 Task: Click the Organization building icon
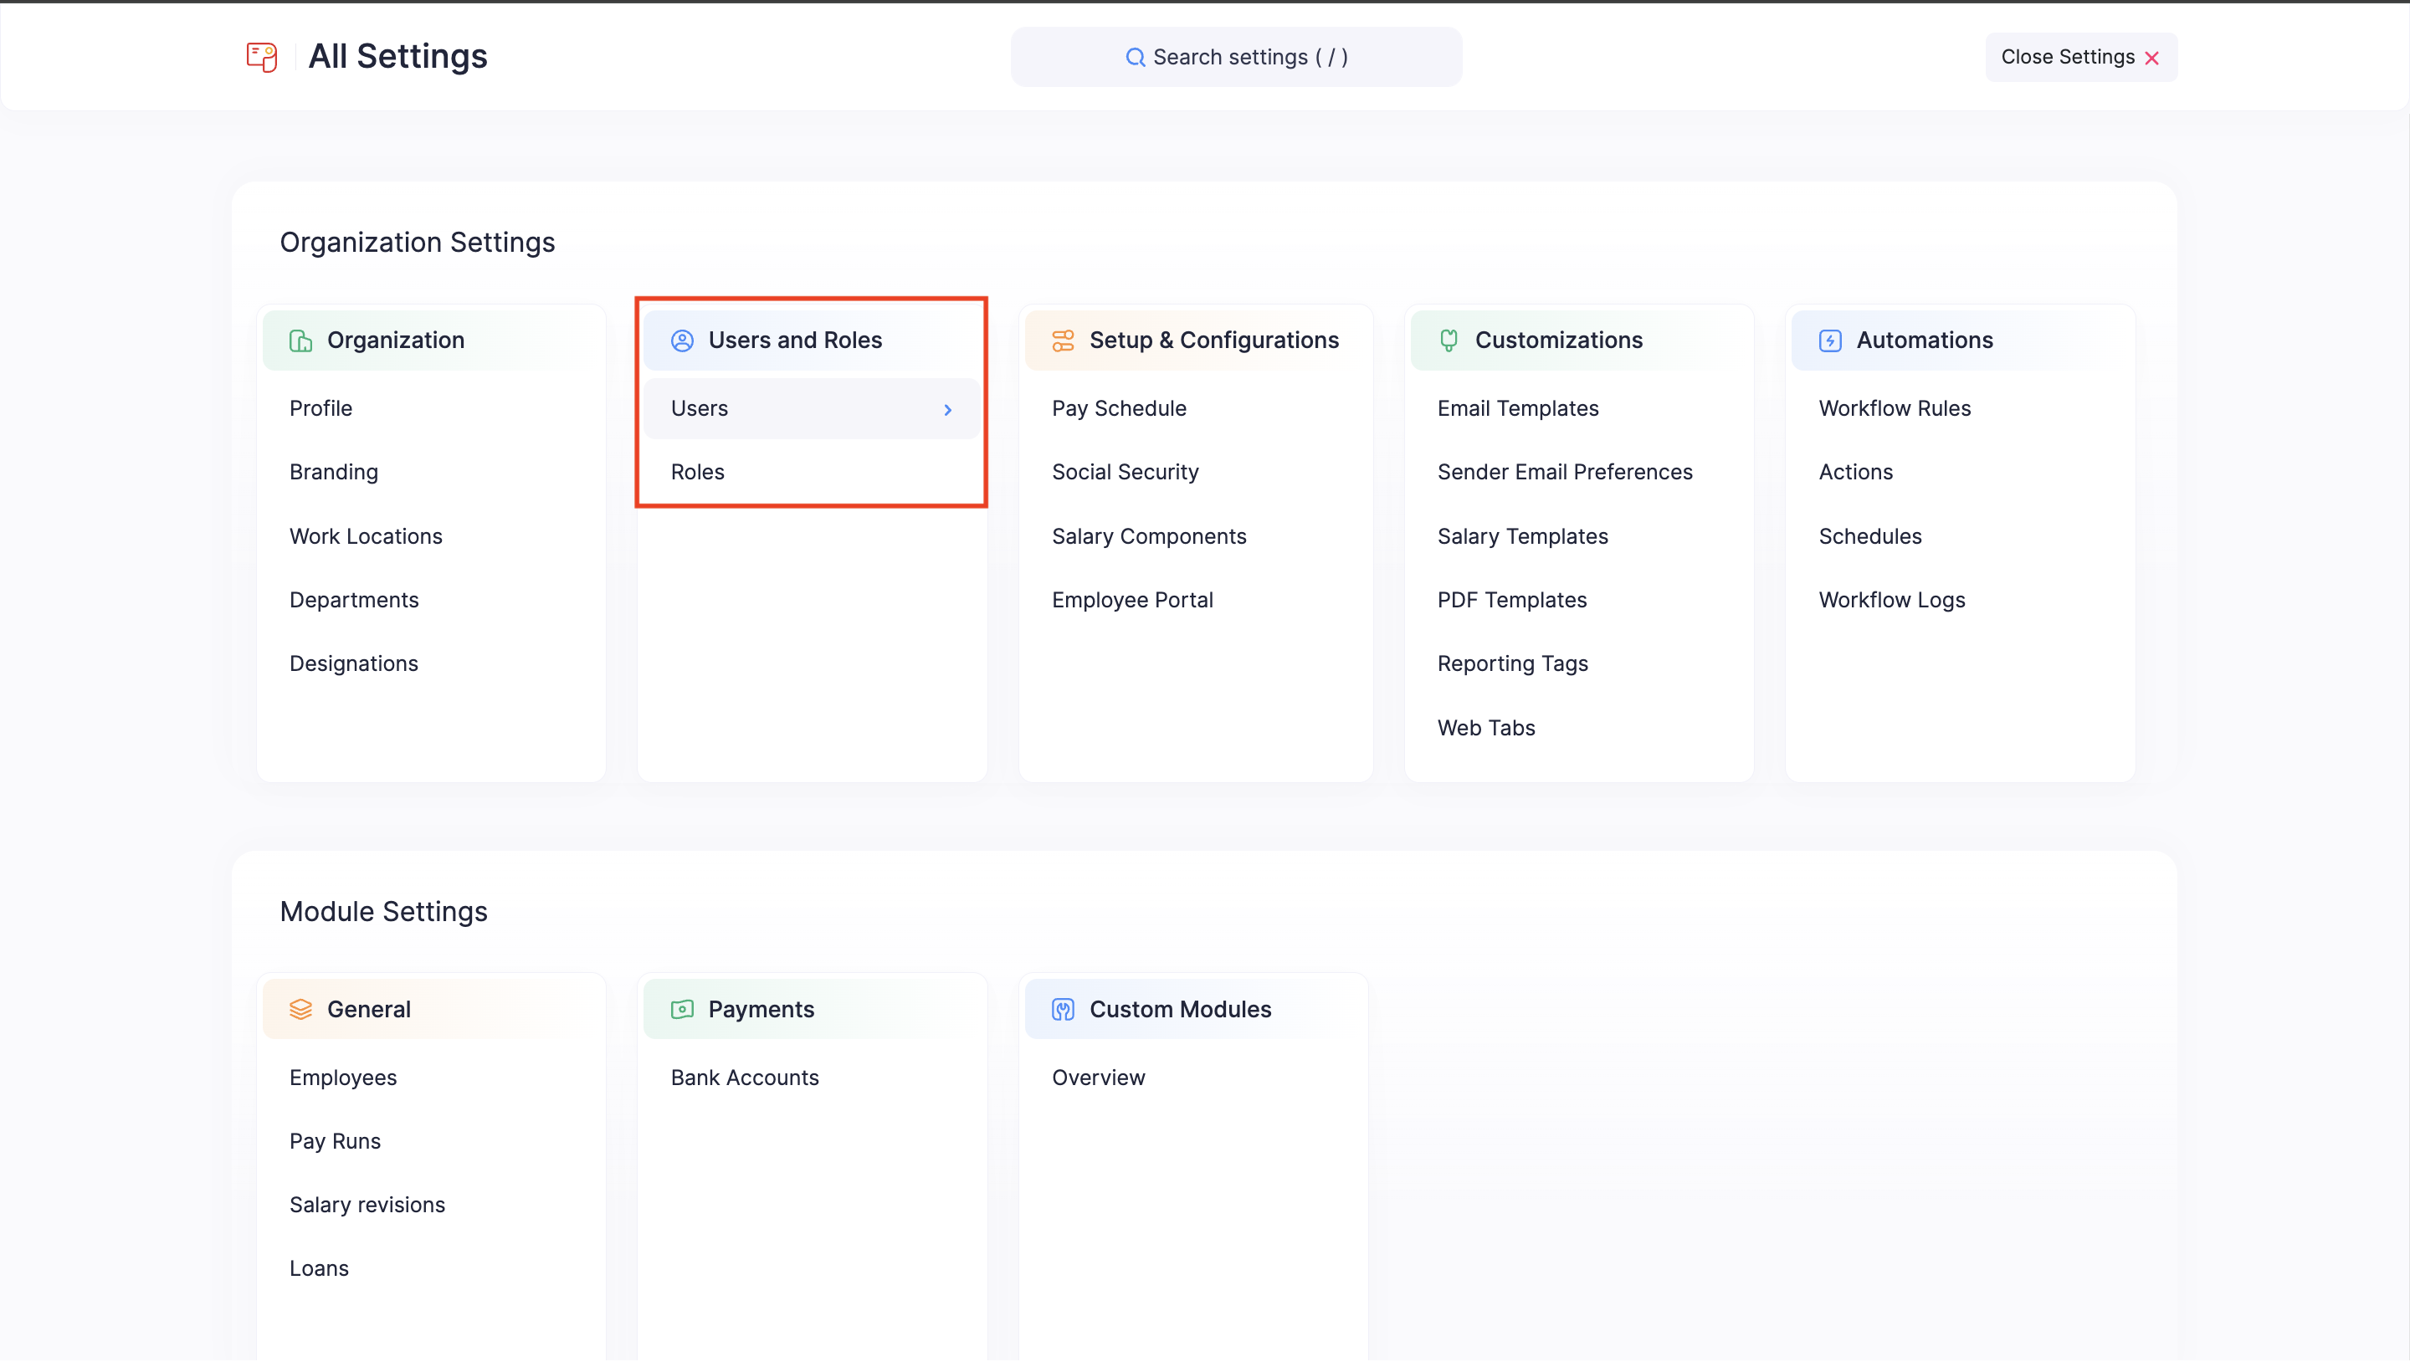[x=300, y=340]
